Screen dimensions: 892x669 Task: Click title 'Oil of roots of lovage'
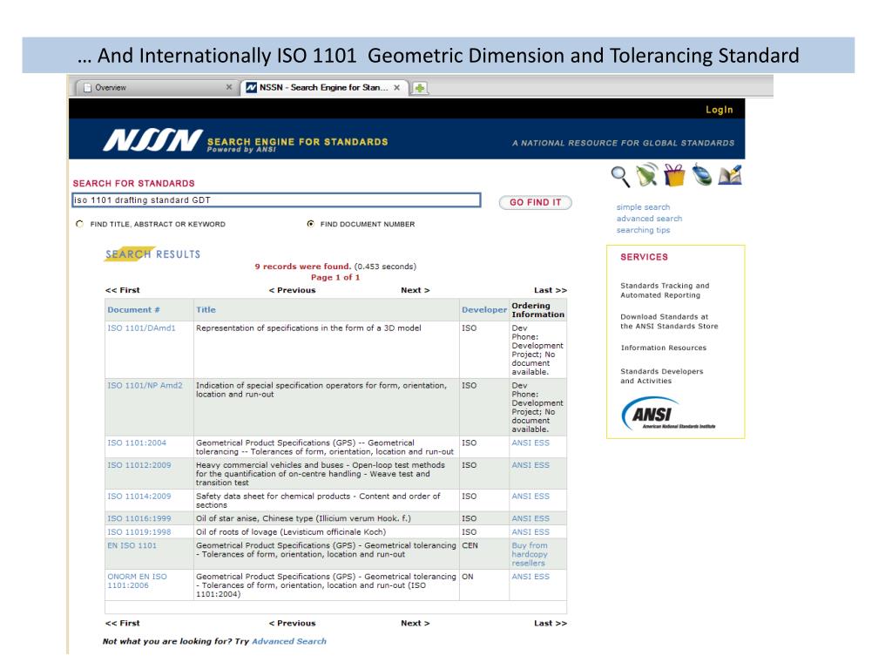click(x=291, y=532)
